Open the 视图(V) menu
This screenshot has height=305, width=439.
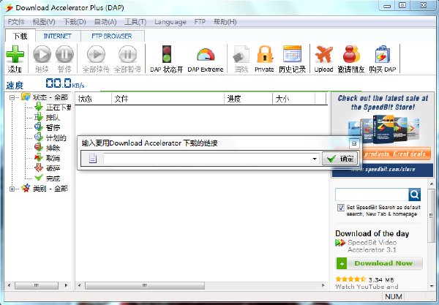[x=44, y=22]
